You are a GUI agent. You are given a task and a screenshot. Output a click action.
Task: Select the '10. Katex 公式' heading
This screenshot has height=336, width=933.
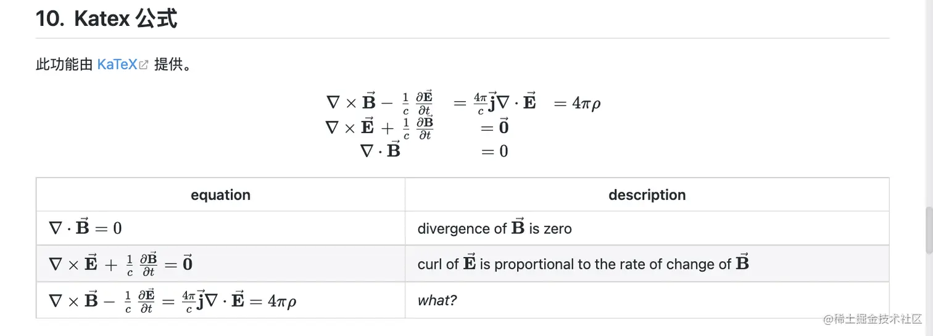click(107, 18)
